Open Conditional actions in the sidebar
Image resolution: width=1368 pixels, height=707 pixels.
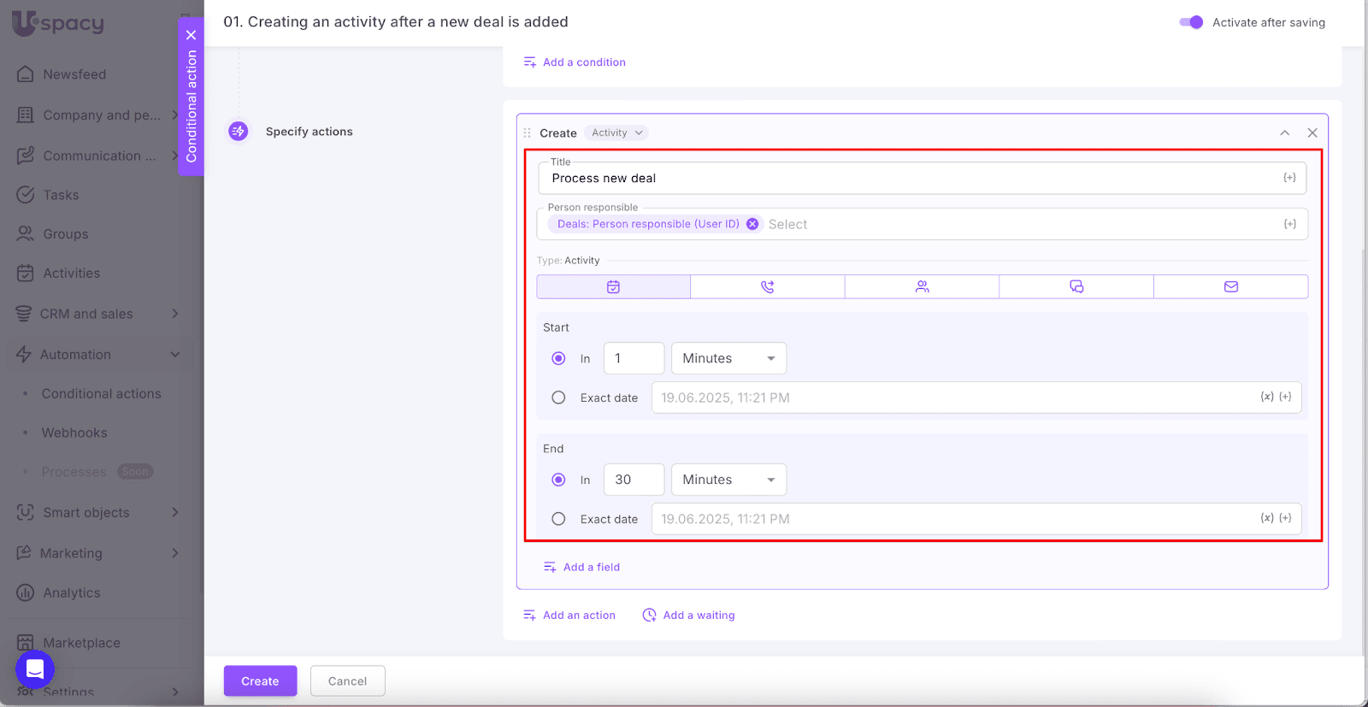101,394
